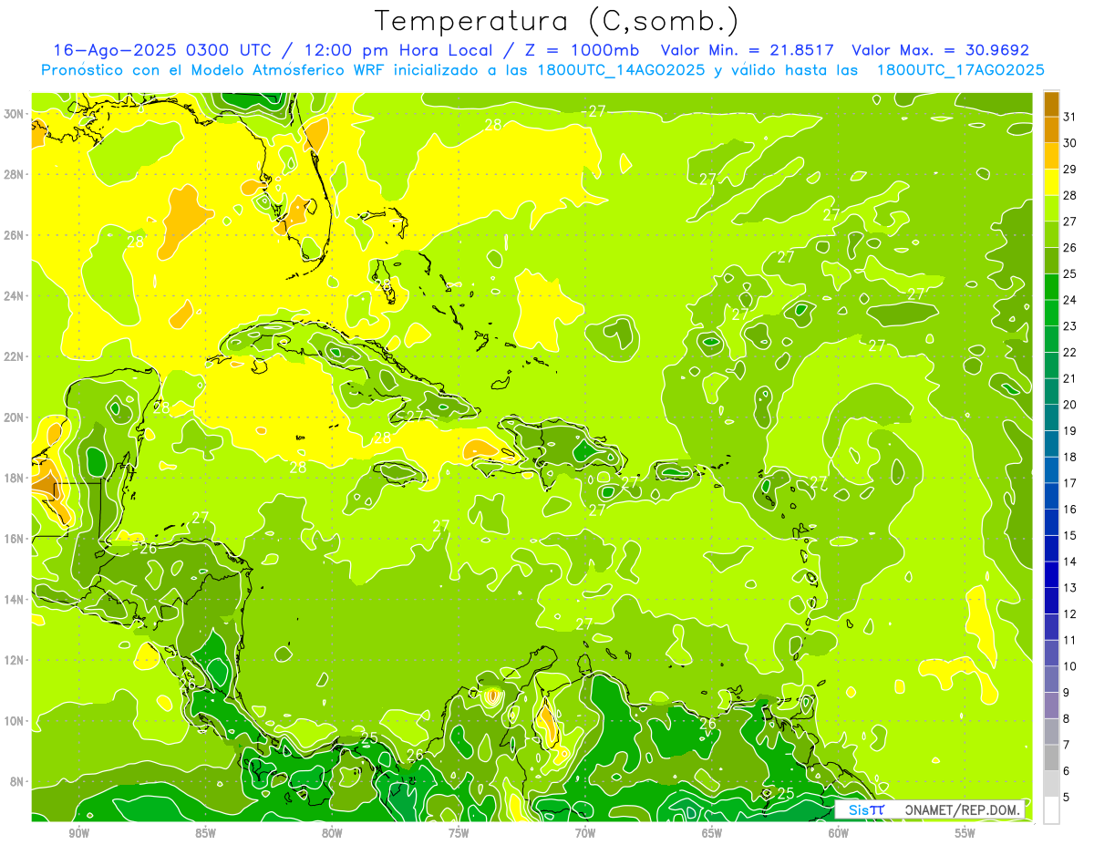
Task: Pick the dark blue swatch between 13 and 14
Action: (1051, 574)
